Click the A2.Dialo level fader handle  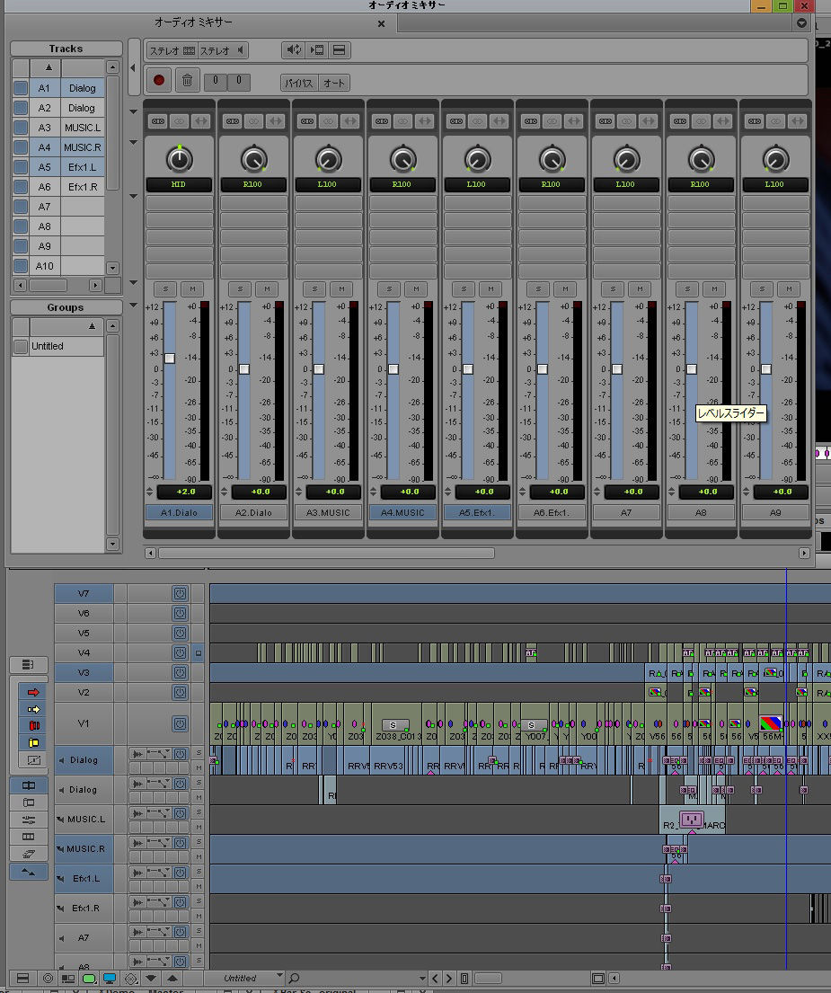[x=244, y=369]
